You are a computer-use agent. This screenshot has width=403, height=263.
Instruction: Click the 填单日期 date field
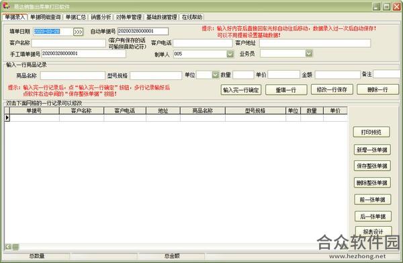tap(52, 32)
